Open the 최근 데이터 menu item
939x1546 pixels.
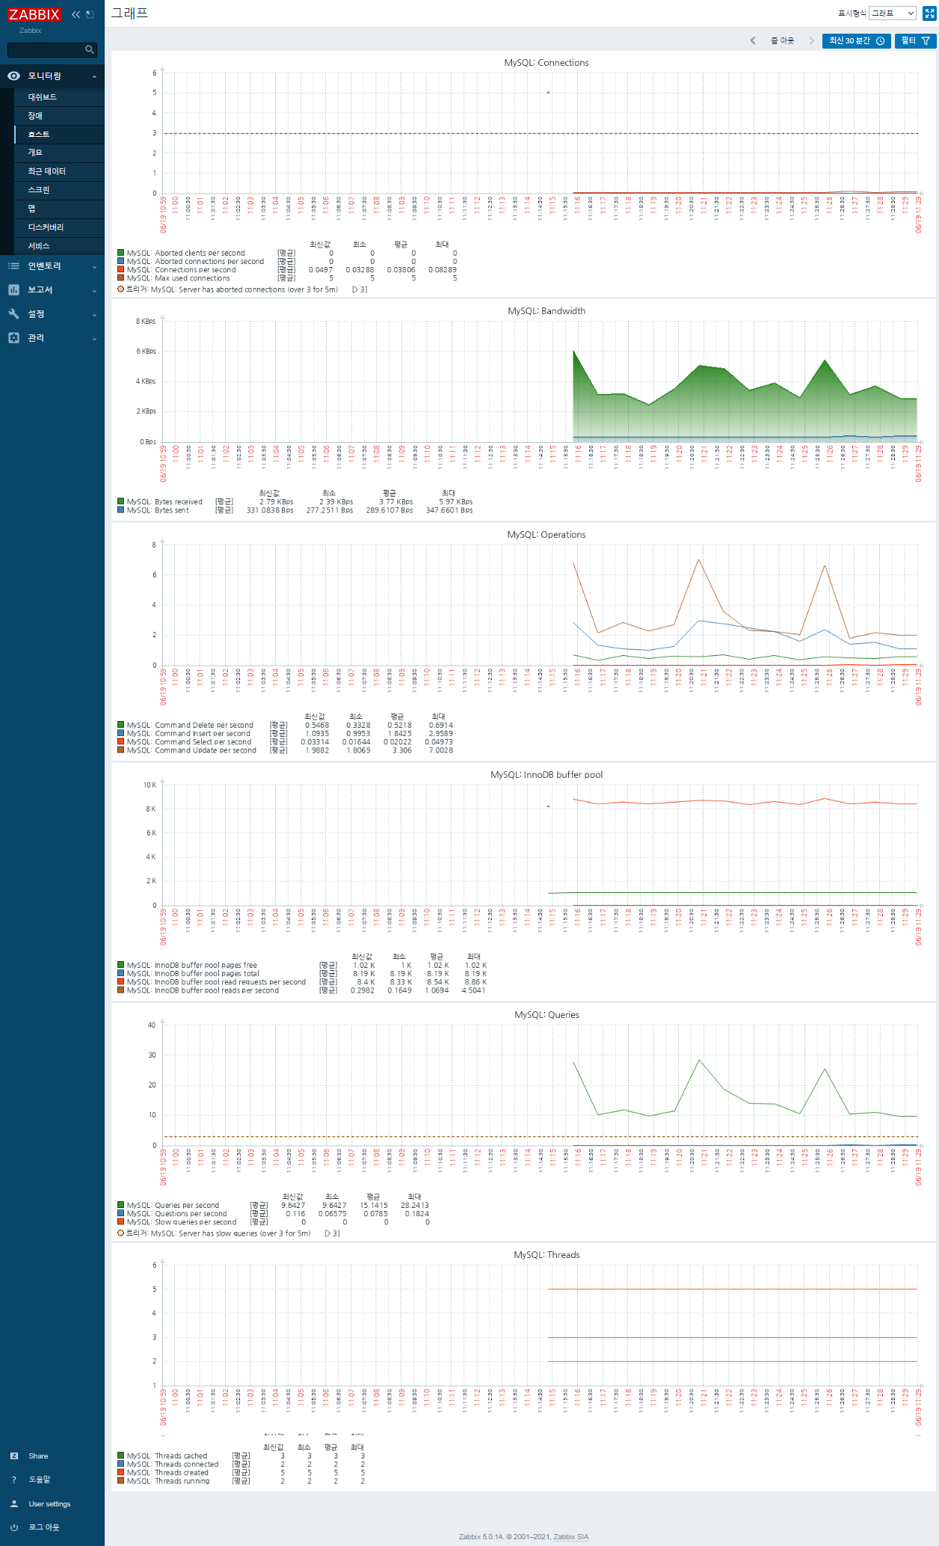(x=59, y=171)
